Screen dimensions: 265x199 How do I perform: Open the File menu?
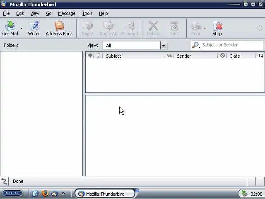(6, 13)
